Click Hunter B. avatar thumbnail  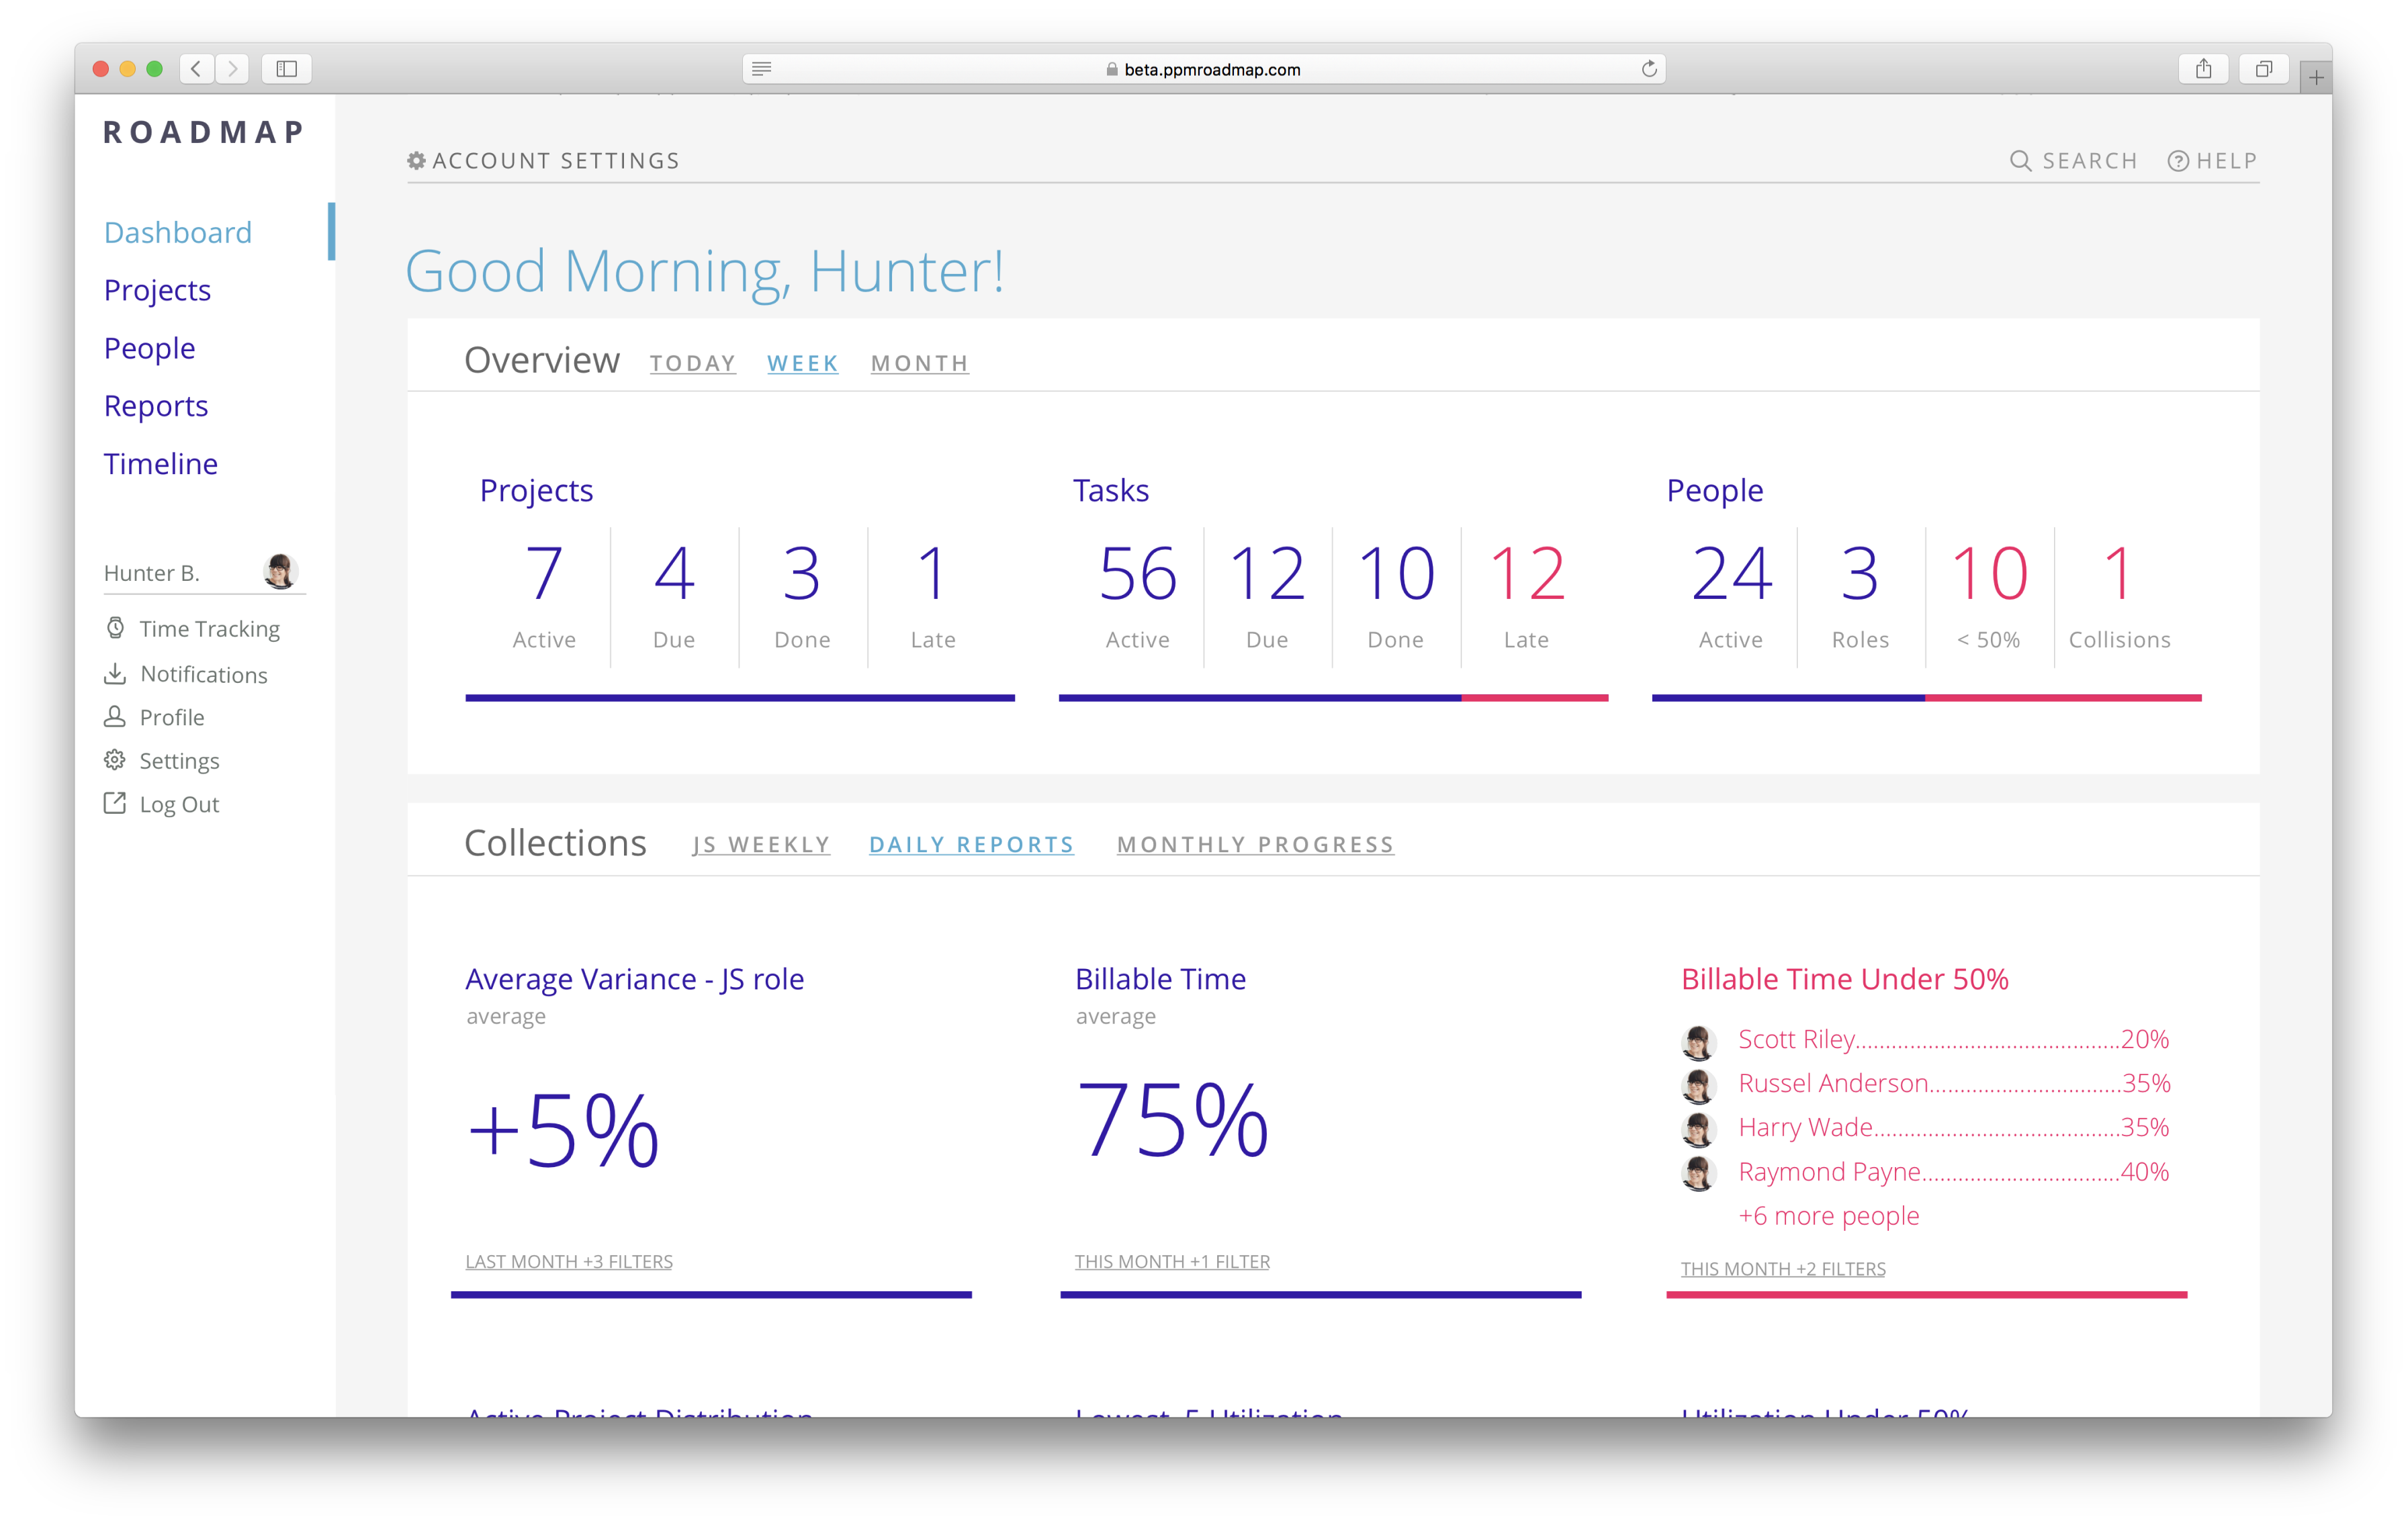click(280, 572)
